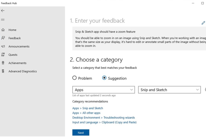The image size is (206, 137).
Task: Click the Advanced Diagnostics icon
Action: pos(3,71)
